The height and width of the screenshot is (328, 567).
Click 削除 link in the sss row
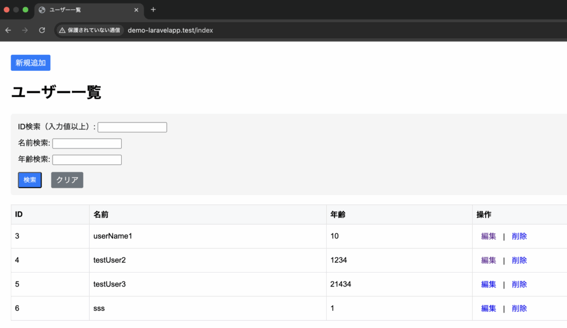click(x=519, y=309)
